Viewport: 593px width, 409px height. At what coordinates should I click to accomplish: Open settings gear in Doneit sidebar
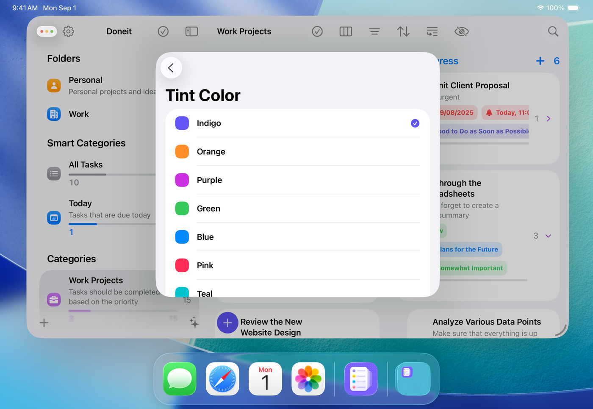click(x=68, y=31)
